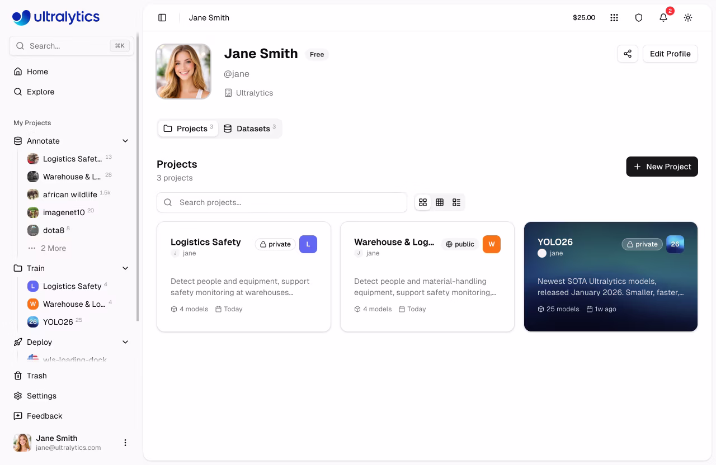
Task: Click the Logistics Safety card title
Action: coord(205,242)
